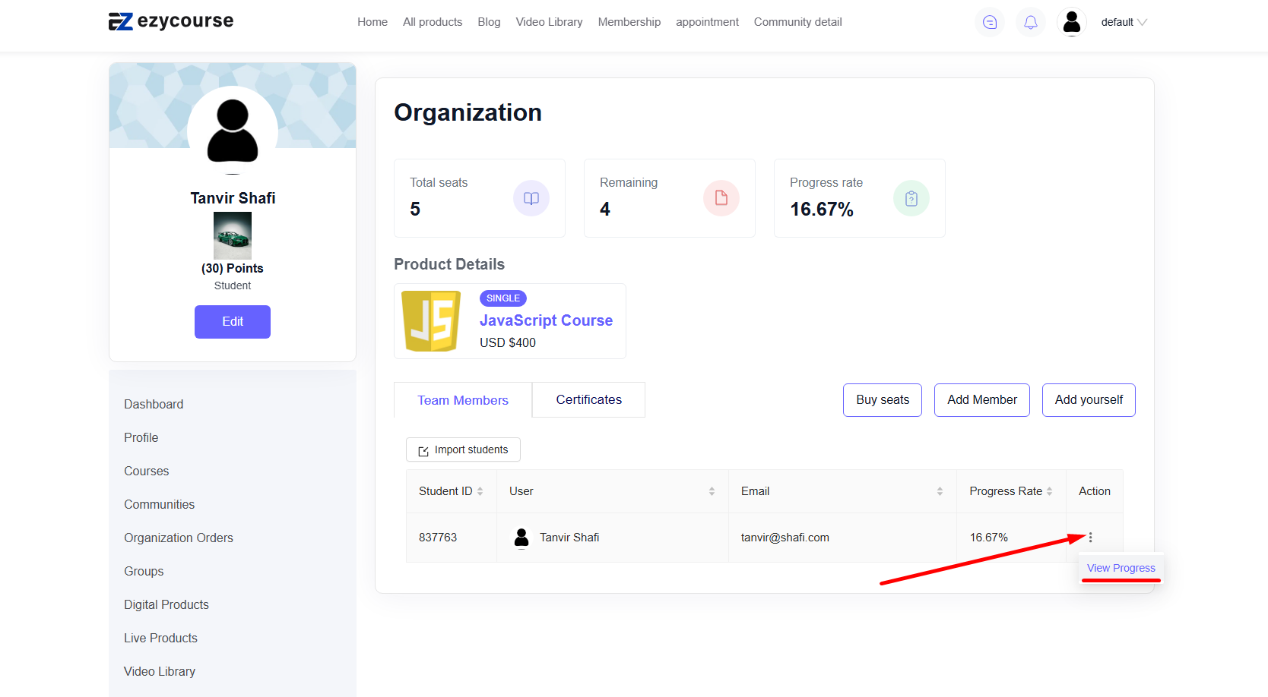Click the Progress rate clipboard icon
The image size is (1268, 697).
911,198
